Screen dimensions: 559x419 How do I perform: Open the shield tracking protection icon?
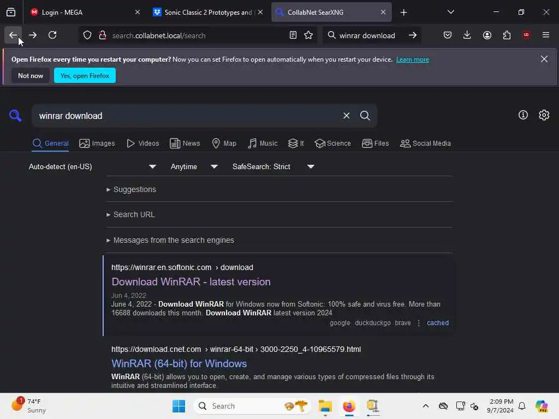point(87,35)
